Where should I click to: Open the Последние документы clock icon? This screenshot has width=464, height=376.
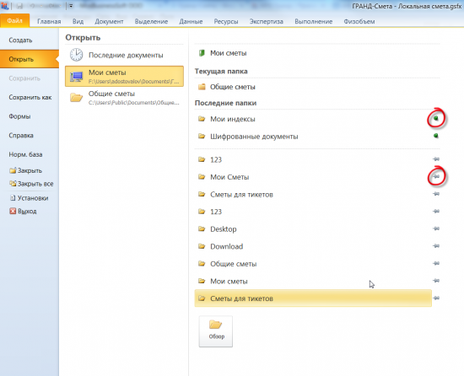click(x=76, y=55)
